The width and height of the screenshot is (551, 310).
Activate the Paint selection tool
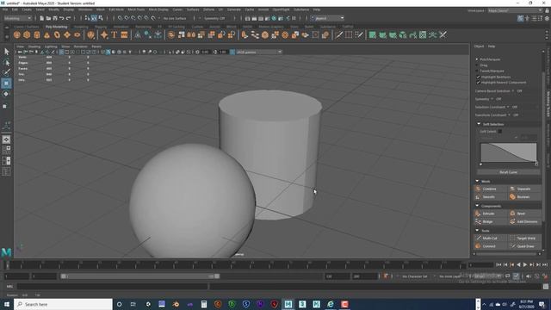pos(6,72)
